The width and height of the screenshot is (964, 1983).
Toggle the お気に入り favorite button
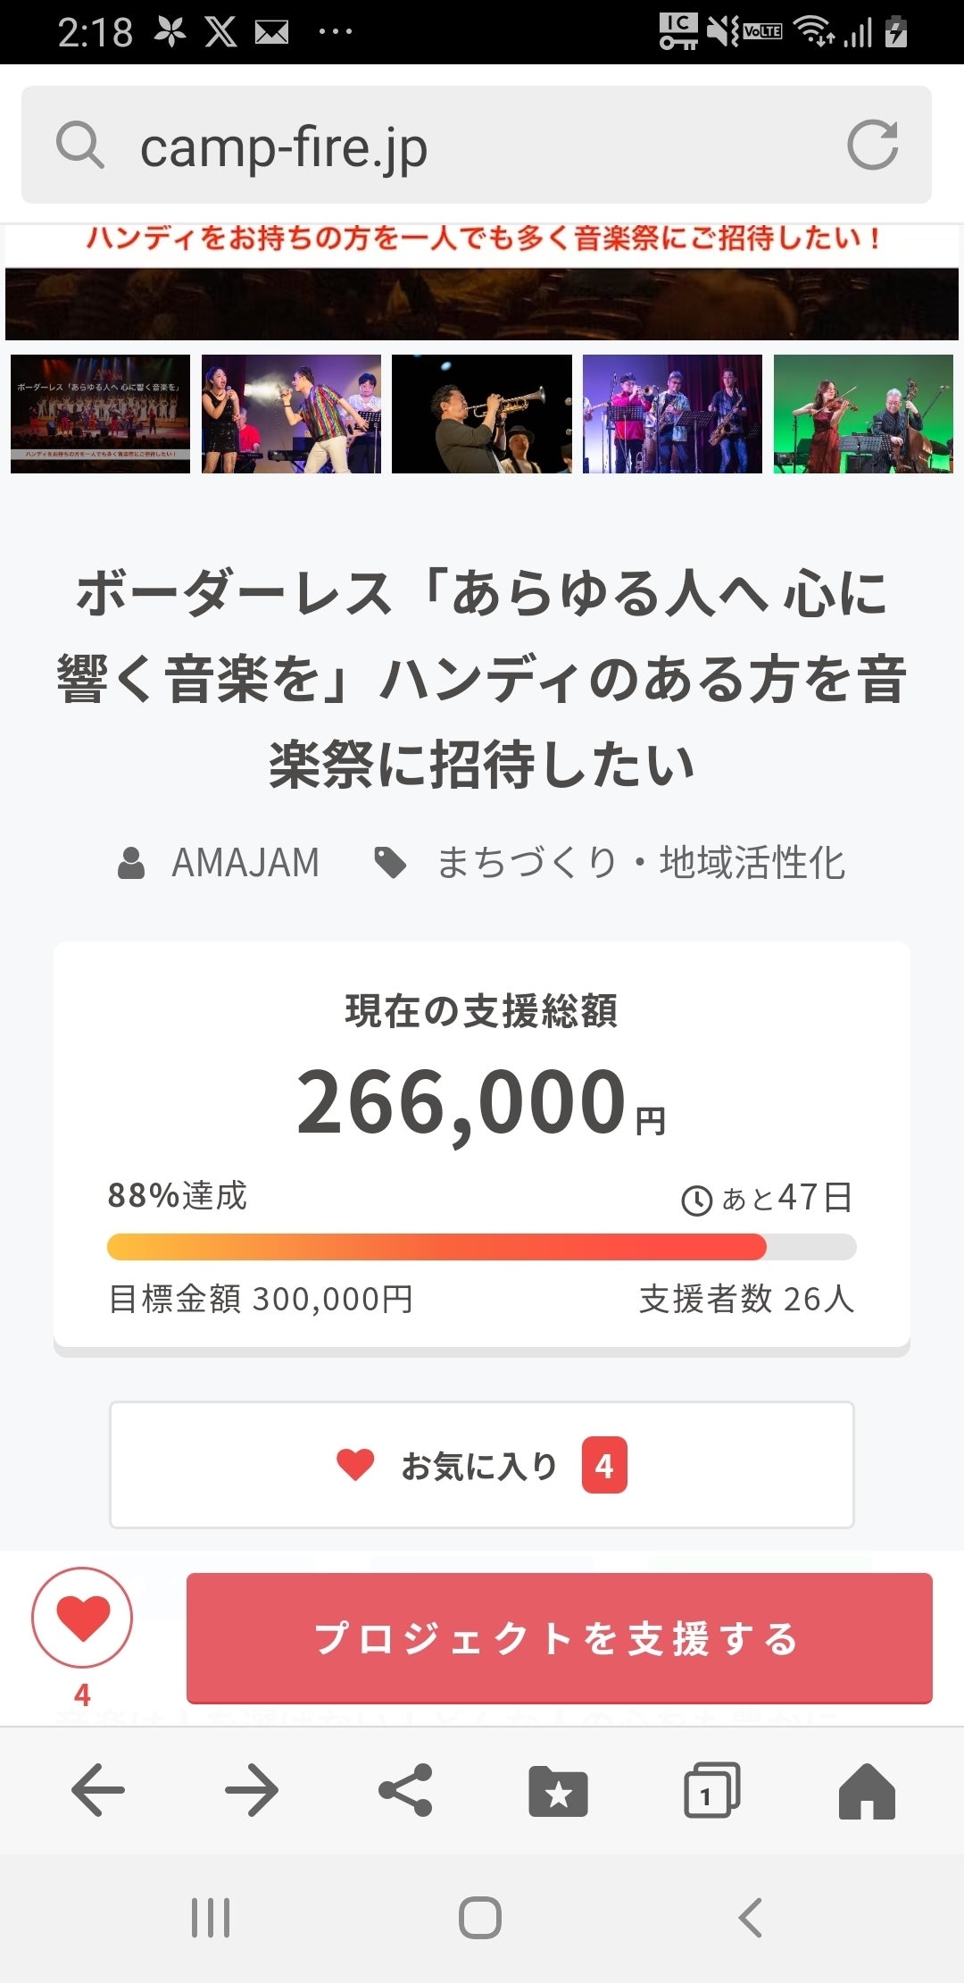point(481,1465)
